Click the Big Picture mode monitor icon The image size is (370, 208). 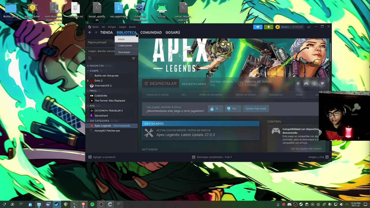[x=309, y=27]
